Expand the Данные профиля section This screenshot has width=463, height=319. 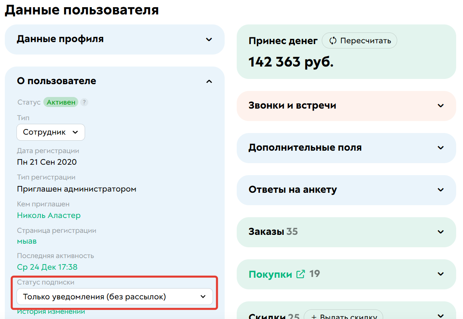(x=208, y=40)
